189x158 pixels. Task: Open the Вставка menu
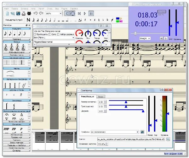pyautogui.click(x=25, y=9)
